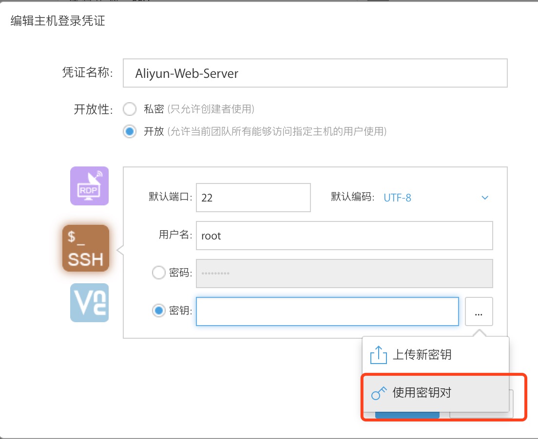Select the 开放 (open) radio option
Viewport: 538px width, 439px height.
tap(130, 132)
